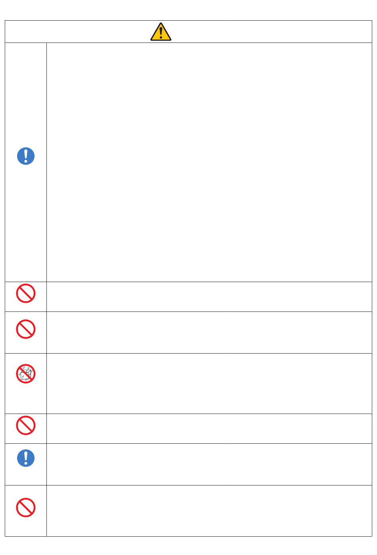Click the large blue mandatory exclamation icon in the tallest row

[26, 156]
